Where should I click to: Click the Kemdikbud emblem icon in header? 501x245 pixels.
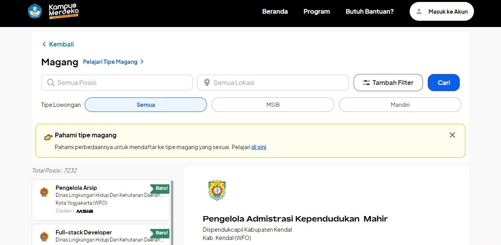[35, 11]
